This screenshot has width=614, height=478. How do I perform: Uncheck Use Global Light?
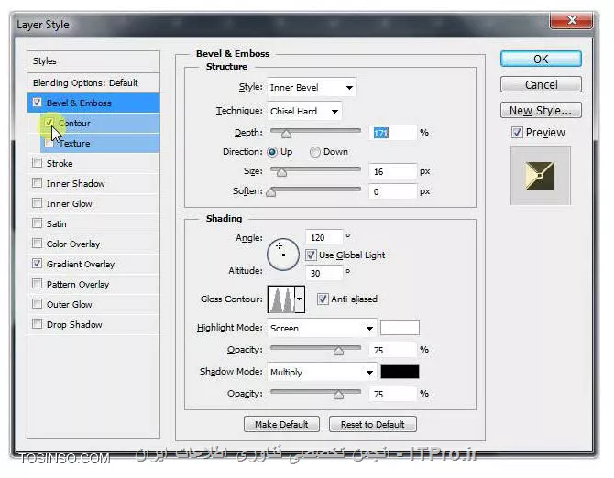311,255
